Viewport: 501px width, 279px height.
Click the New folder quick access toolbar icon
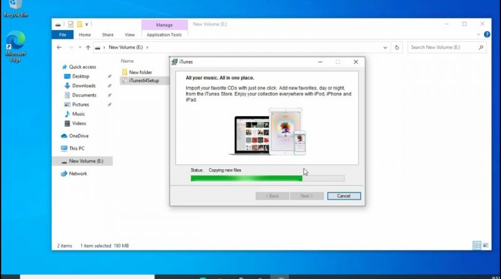click(x=80, y=24)
